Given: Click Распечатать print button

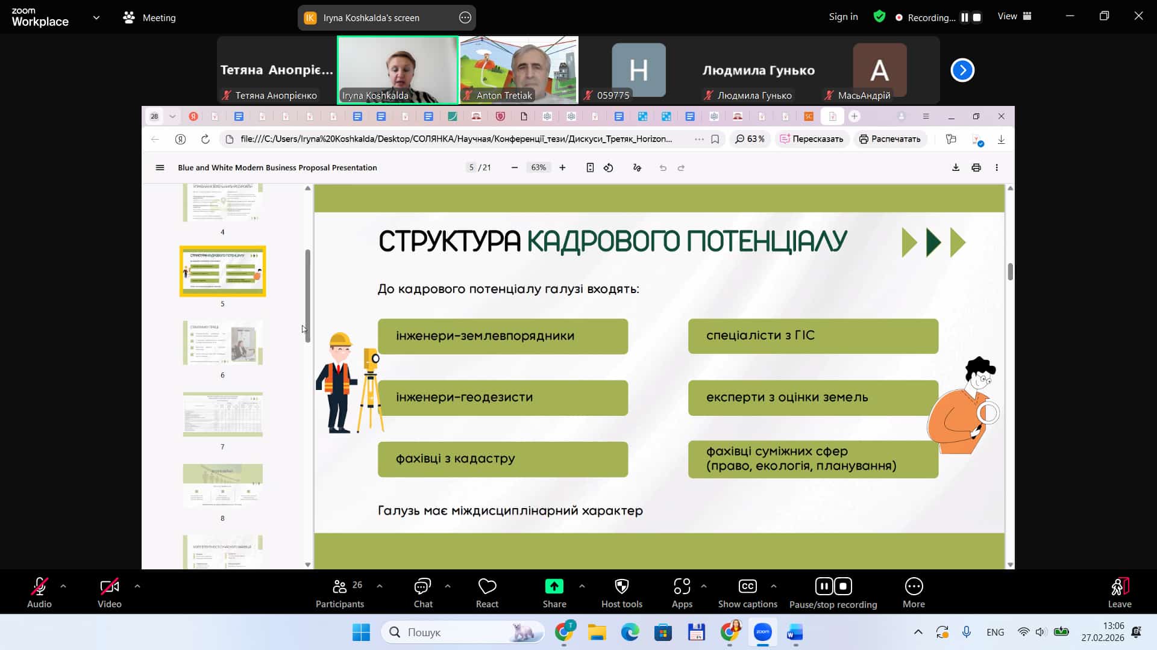Looking at the screenshot, I should pyautogui.click(x=889, y=139).
